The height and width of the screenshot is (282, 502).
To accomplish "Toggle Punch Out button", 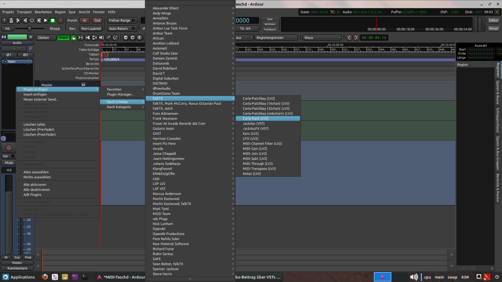I will [x=97, y=20].
